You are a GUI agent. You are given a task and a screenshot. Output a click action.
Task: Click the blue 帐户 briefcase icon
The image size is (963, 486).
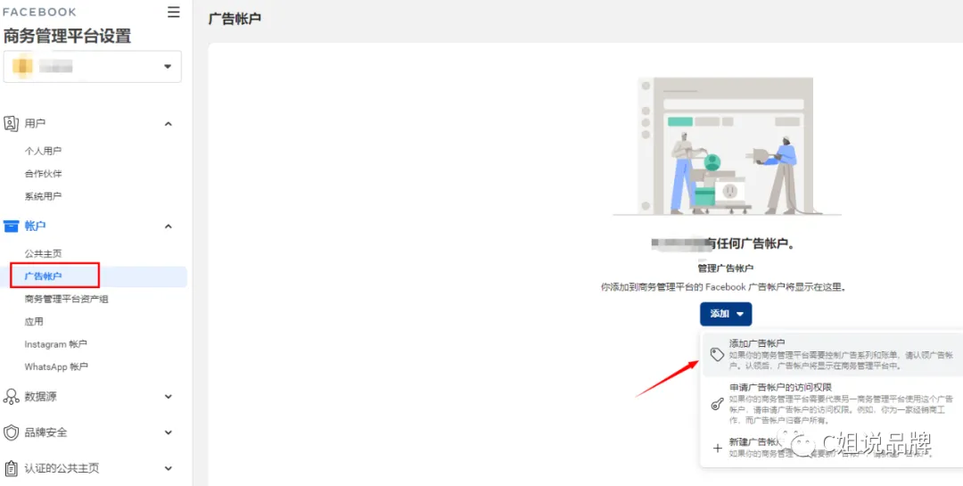point(11,227)
